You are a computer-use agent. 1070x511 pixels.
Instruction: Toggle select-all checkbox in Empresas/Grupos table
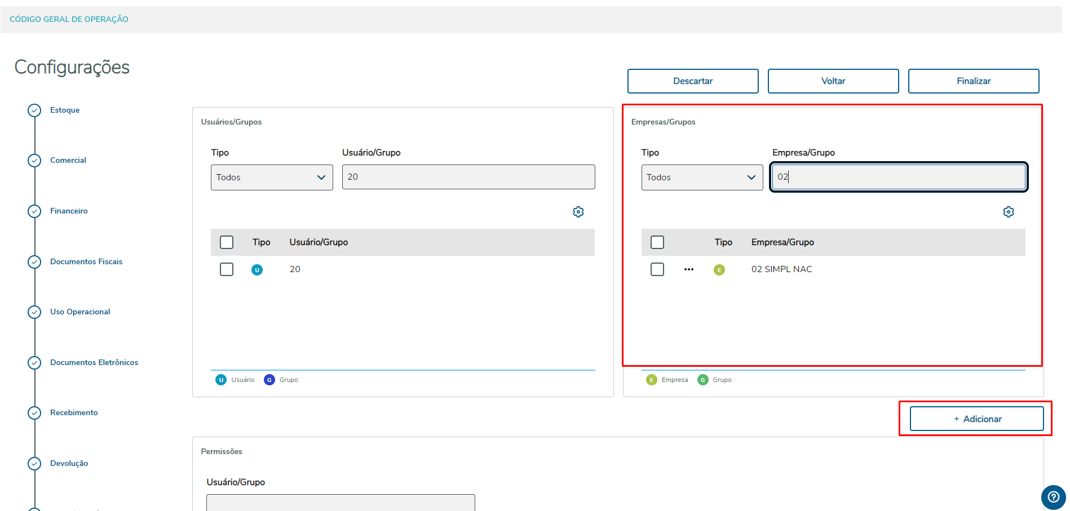pos(657,242)
